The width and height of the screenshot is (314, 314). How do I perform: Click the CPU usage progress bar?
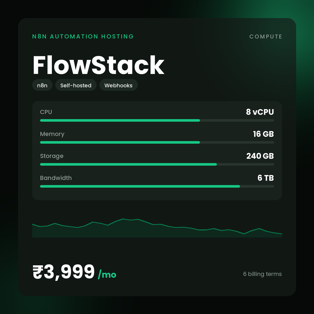point(157,120)
